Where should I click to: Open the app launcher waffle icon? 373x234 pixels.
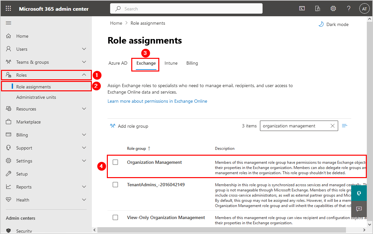8,8
